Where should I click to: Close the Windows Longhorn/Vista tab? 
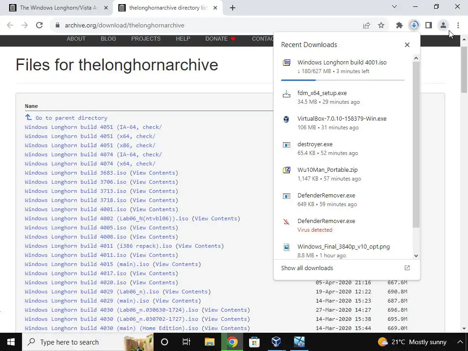[106, 8]
